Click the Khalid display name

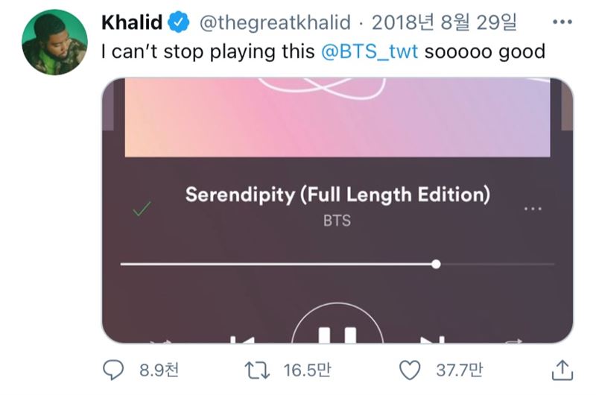pyautogui.click(x=131, y=23)
